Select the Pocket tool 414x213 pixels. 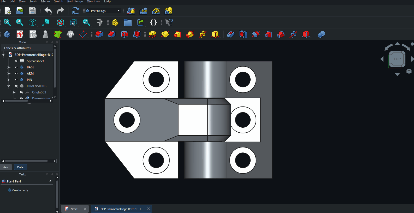tap(230, 34)
